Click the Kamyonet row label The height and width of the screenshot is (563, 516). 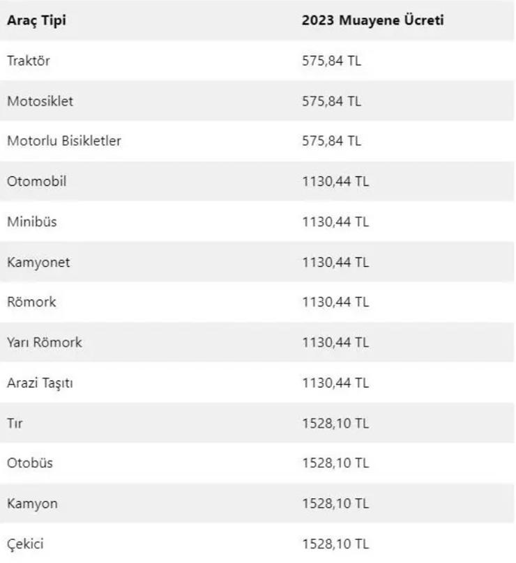[x=38, y=262]
